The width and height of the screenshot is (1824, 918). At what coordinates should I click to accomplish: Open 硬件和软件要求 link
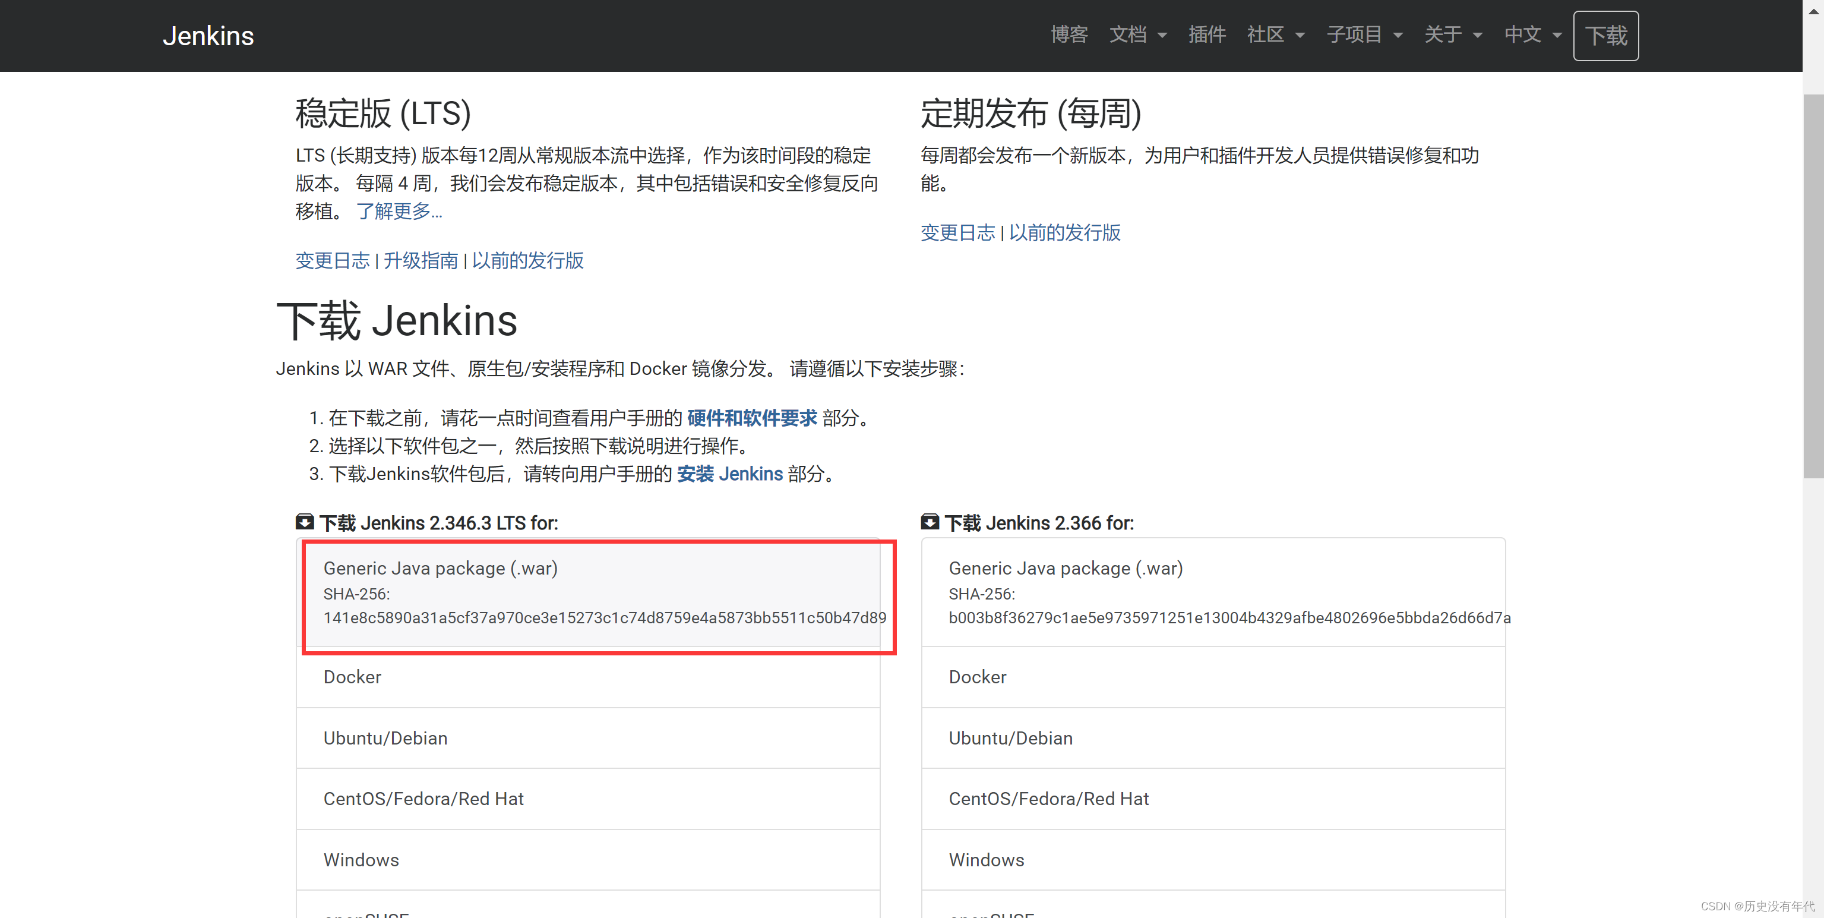coord(751,418)
